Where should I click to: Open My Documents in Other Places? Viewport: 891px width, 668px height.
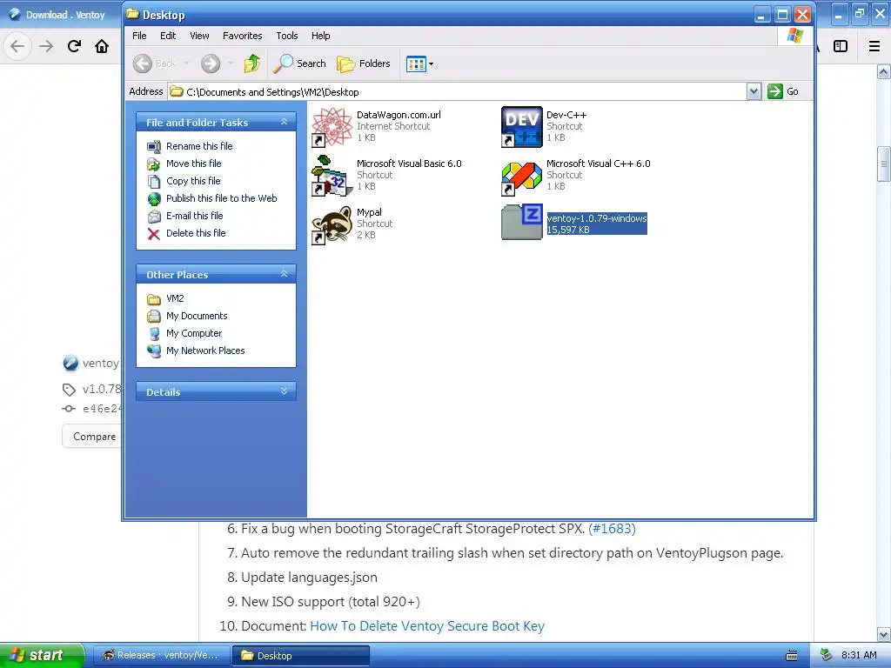tap(197, 316)
